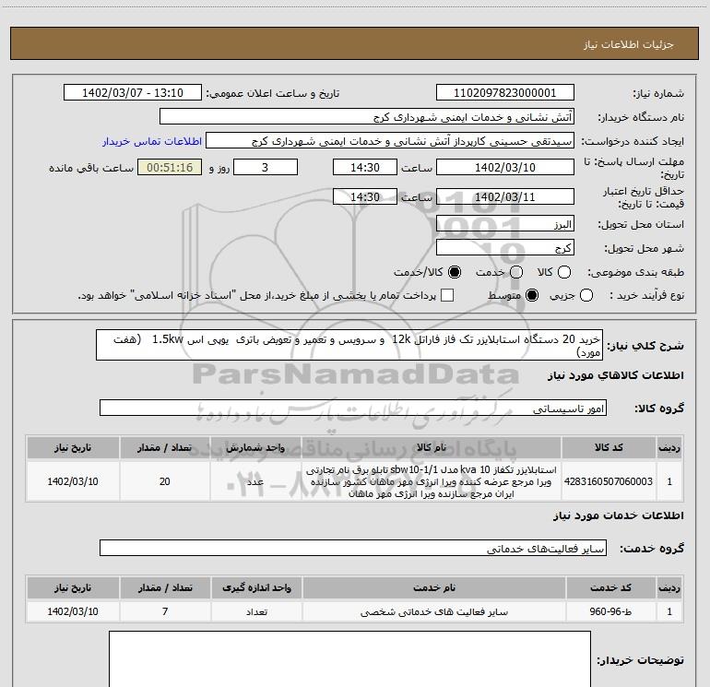Open the buyer contact information link
710x687 pixels.
pyautogui.click(x=152, y=141)
